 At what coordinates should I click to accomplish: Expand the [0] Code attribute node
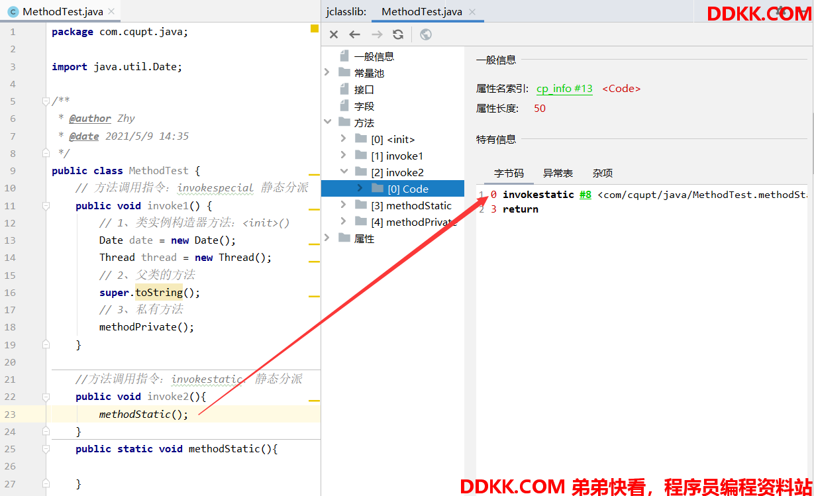click(360, 188)
